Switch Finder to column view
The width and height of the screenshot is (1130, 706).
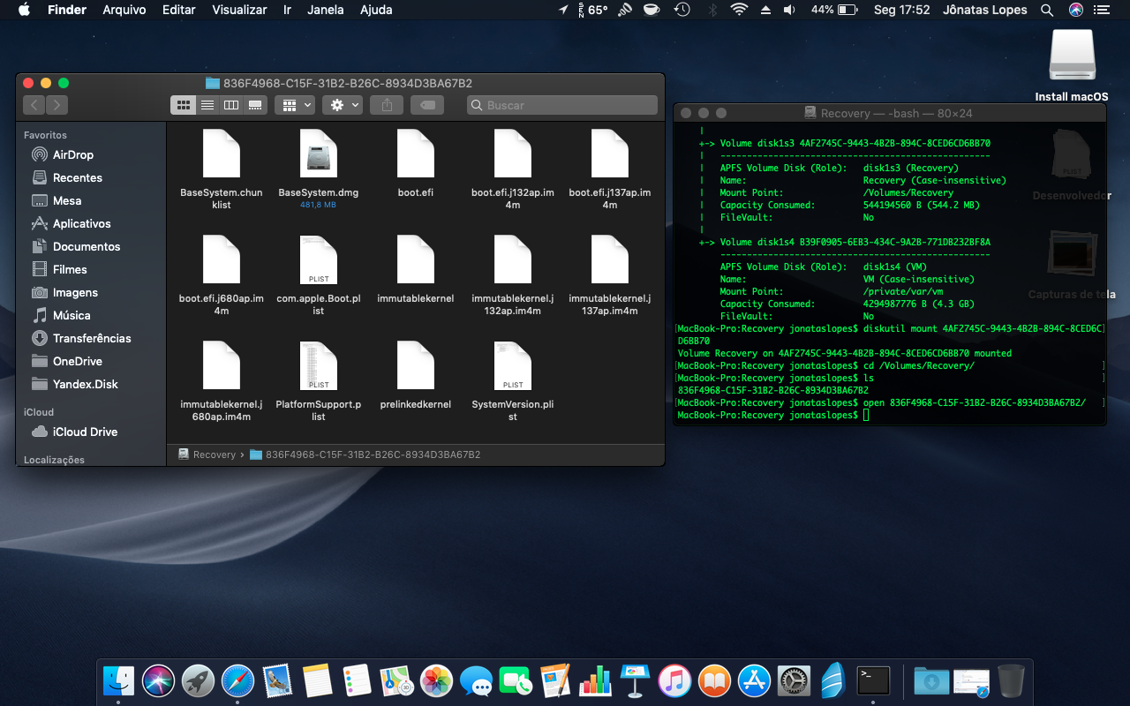coord(231,105)
